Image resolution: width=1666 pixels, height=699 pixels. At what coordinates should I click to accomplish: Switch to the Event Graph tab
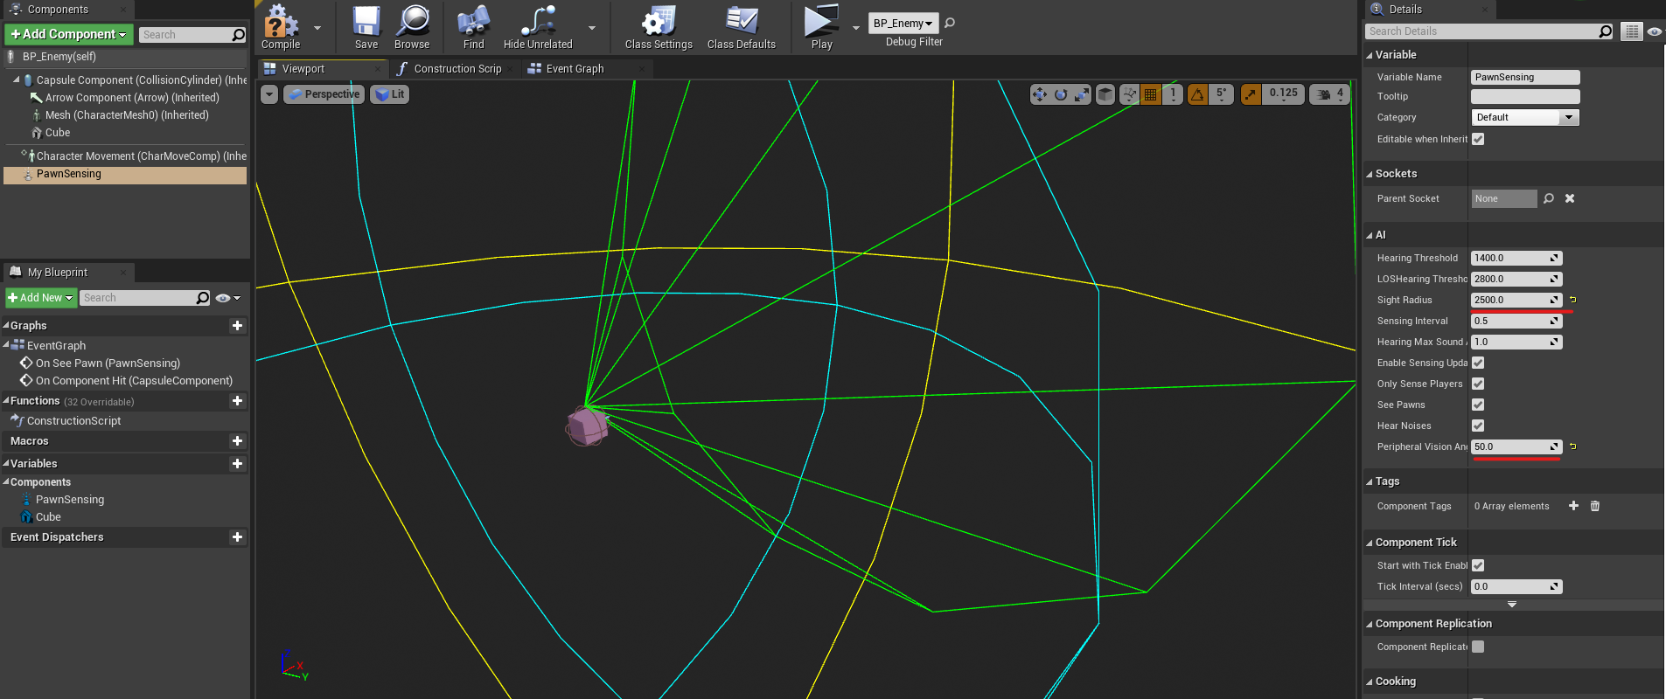[x=575, y=68]
